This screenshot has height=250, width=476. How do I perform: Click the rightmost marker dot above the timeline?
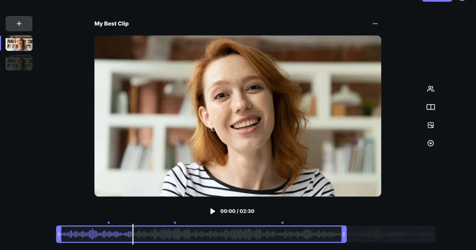[282, 223]
